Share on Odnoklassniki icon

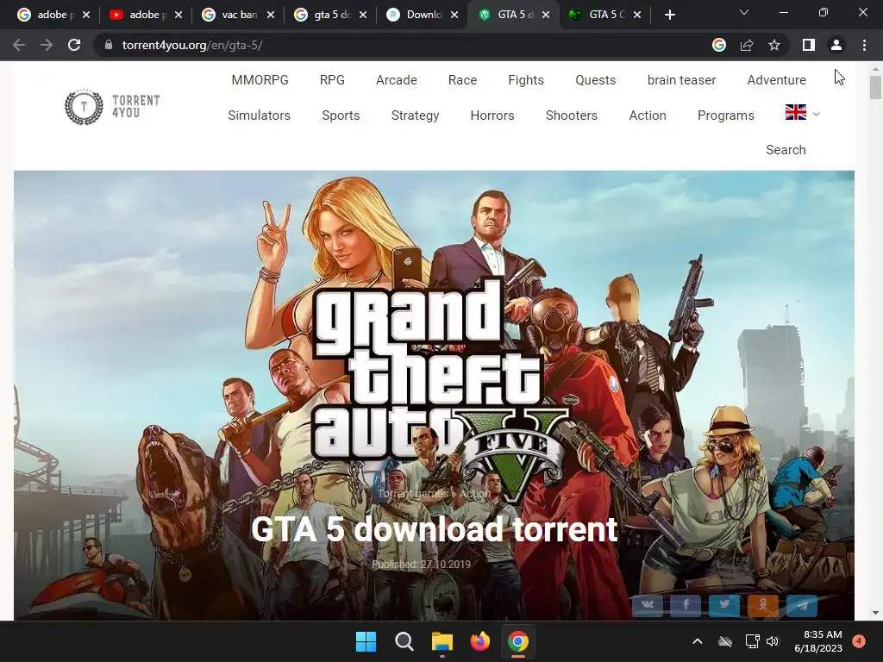762,605
